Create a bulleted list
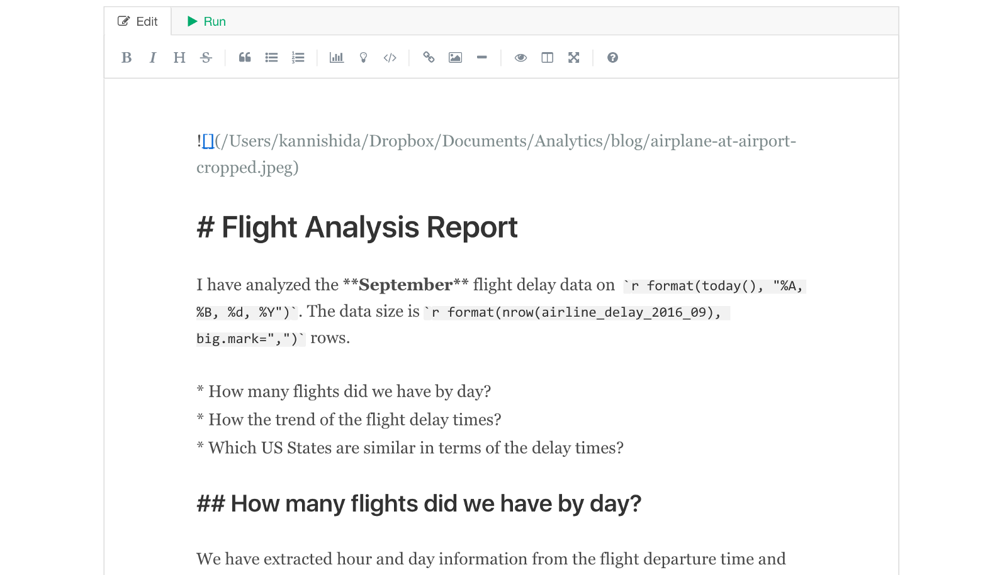The height and width of the screenshot is (575, 1007). click(x=271, y=58)
